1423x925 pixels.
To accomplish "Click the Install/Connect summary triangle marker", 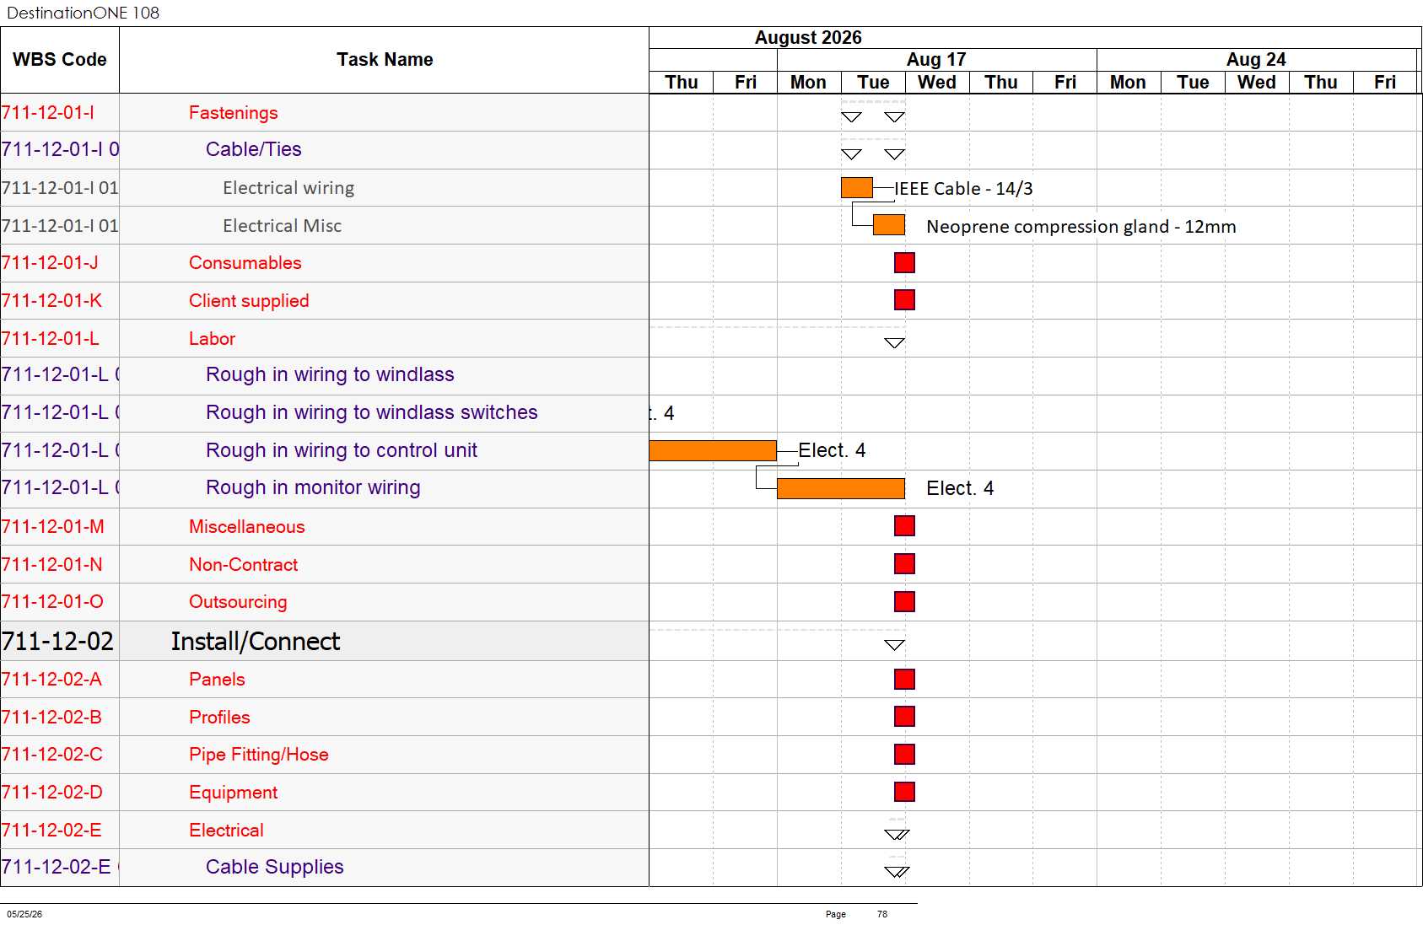I will 894,645.
